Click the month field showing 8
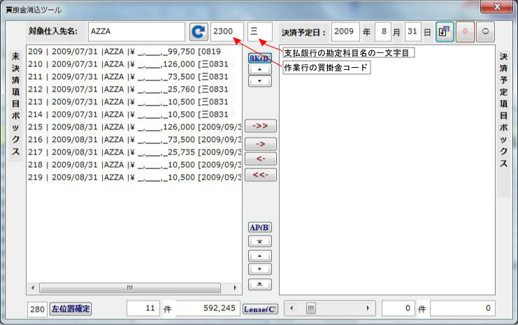Image resolution: width=518 pixels, height=325 pixels. coord(383,31)
